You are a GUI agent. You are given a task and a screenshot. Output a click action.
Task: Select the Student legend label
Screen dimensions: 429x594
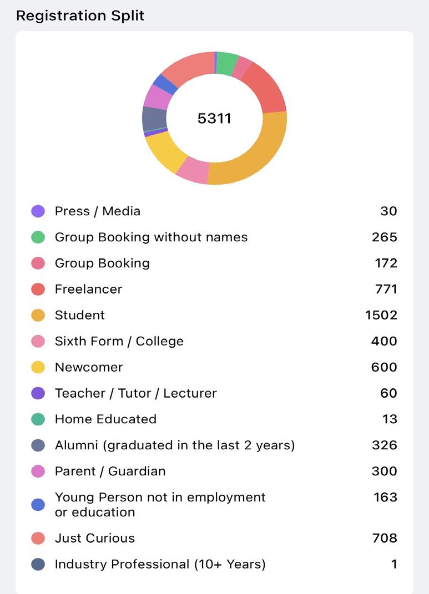(x=79, y=315)
